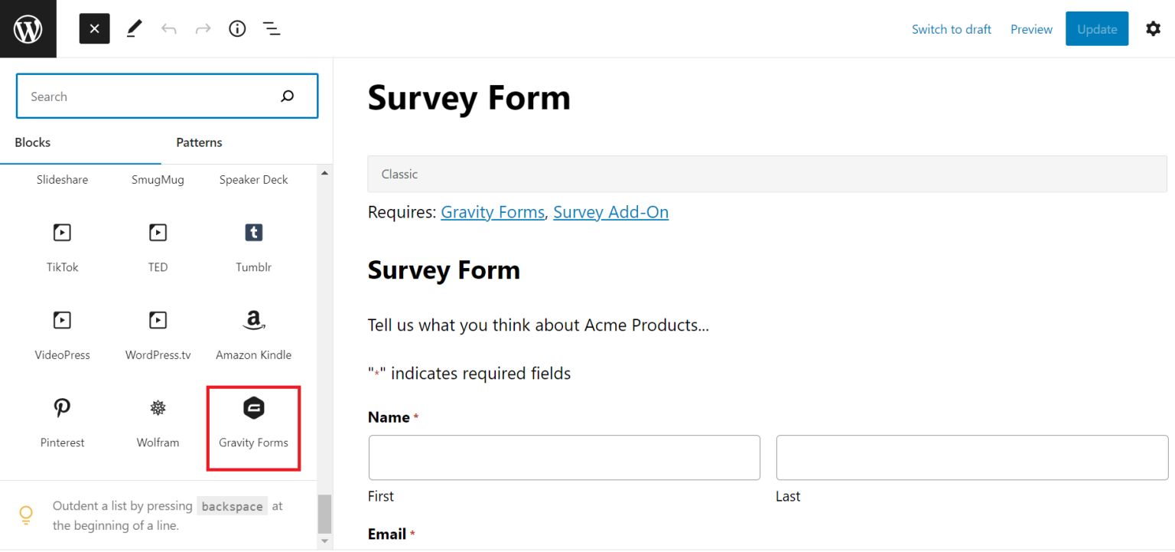The height and width of the screenshot is (552, 1175).
Task: Insert the Wolfram embed block
Action: tap(158, 421)
